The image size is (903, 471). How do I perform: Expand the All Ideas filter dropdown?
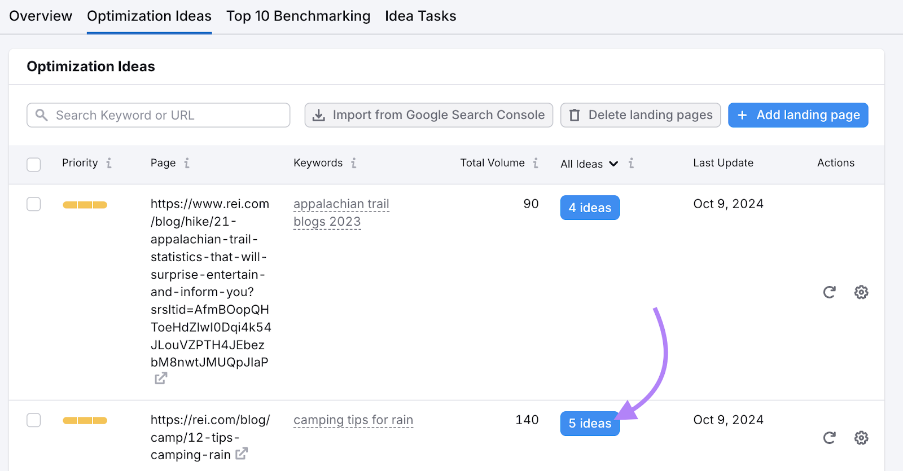[x=589, y=164]
